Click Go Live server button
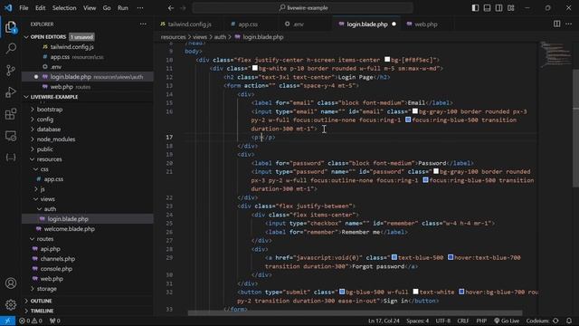This screenshot has width=579, height=326. [x=507, y=321]
